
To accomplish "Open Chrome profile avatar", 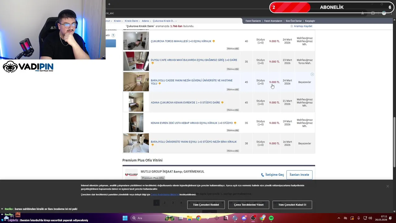I will point(384,13).
